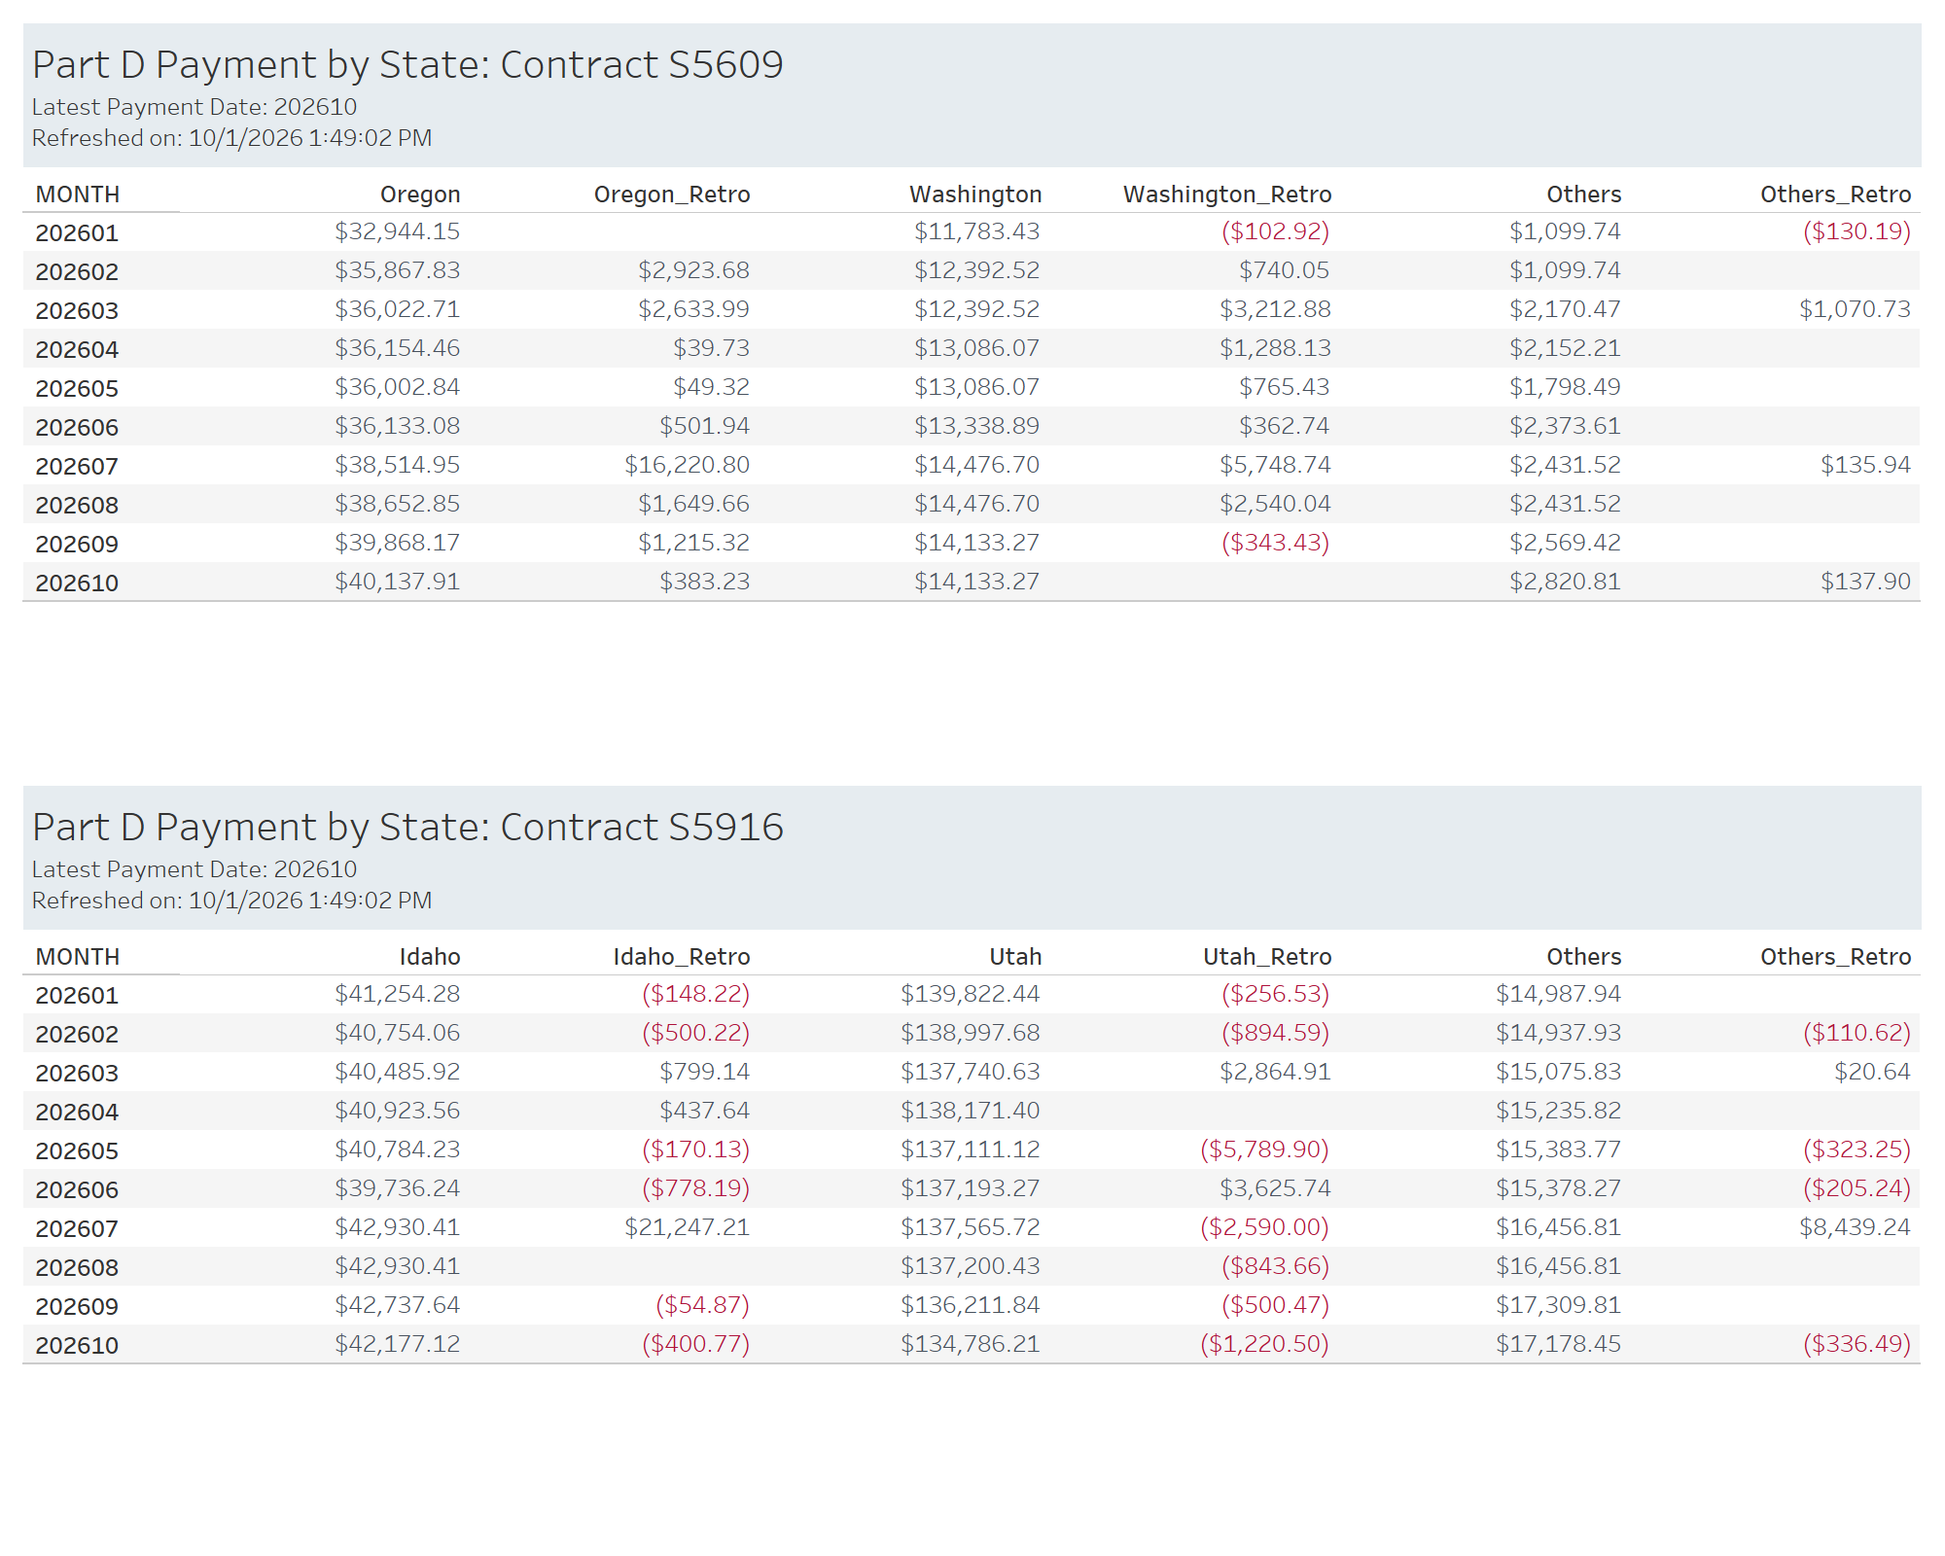The width and height of the screenshot is (1945, 1556).
Task: Select Washington_Retro negative value ($343.43)
Action: pyautogui.click(x=1275, y=543)
